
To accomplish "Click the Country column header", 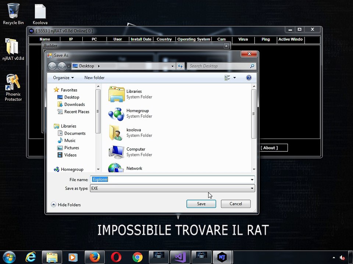I will click(164, 39).
